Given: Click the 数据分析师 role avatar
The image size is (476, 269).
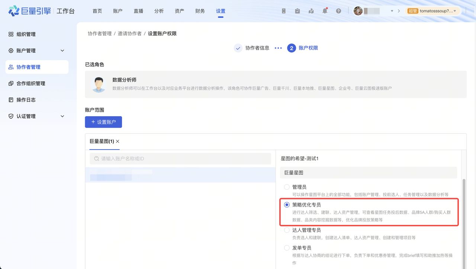Looking at the screenshot, I should pos(99,85).
